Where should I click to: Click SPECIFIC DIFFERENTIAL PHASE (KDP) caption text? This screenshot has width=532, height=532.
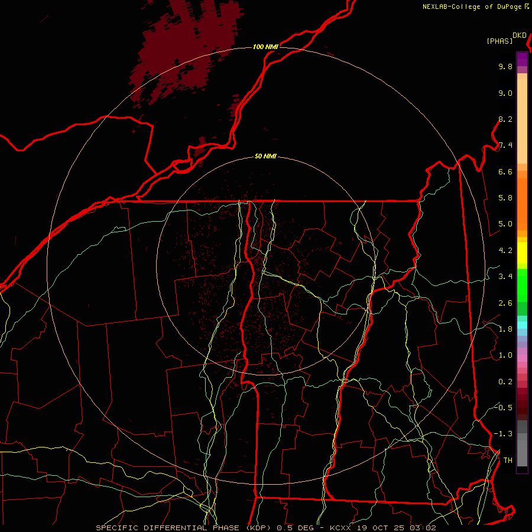pos(185,528)
